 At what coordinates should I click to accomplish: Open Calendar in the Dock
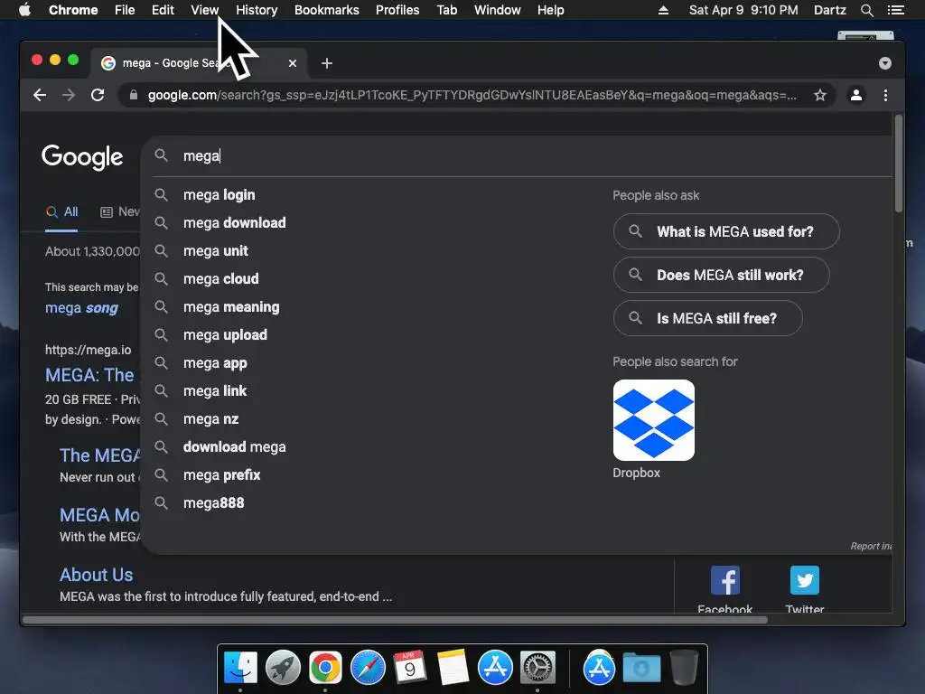click(410, 668)
